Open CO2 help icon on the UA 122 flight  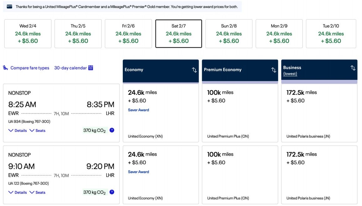coord(112,192)
